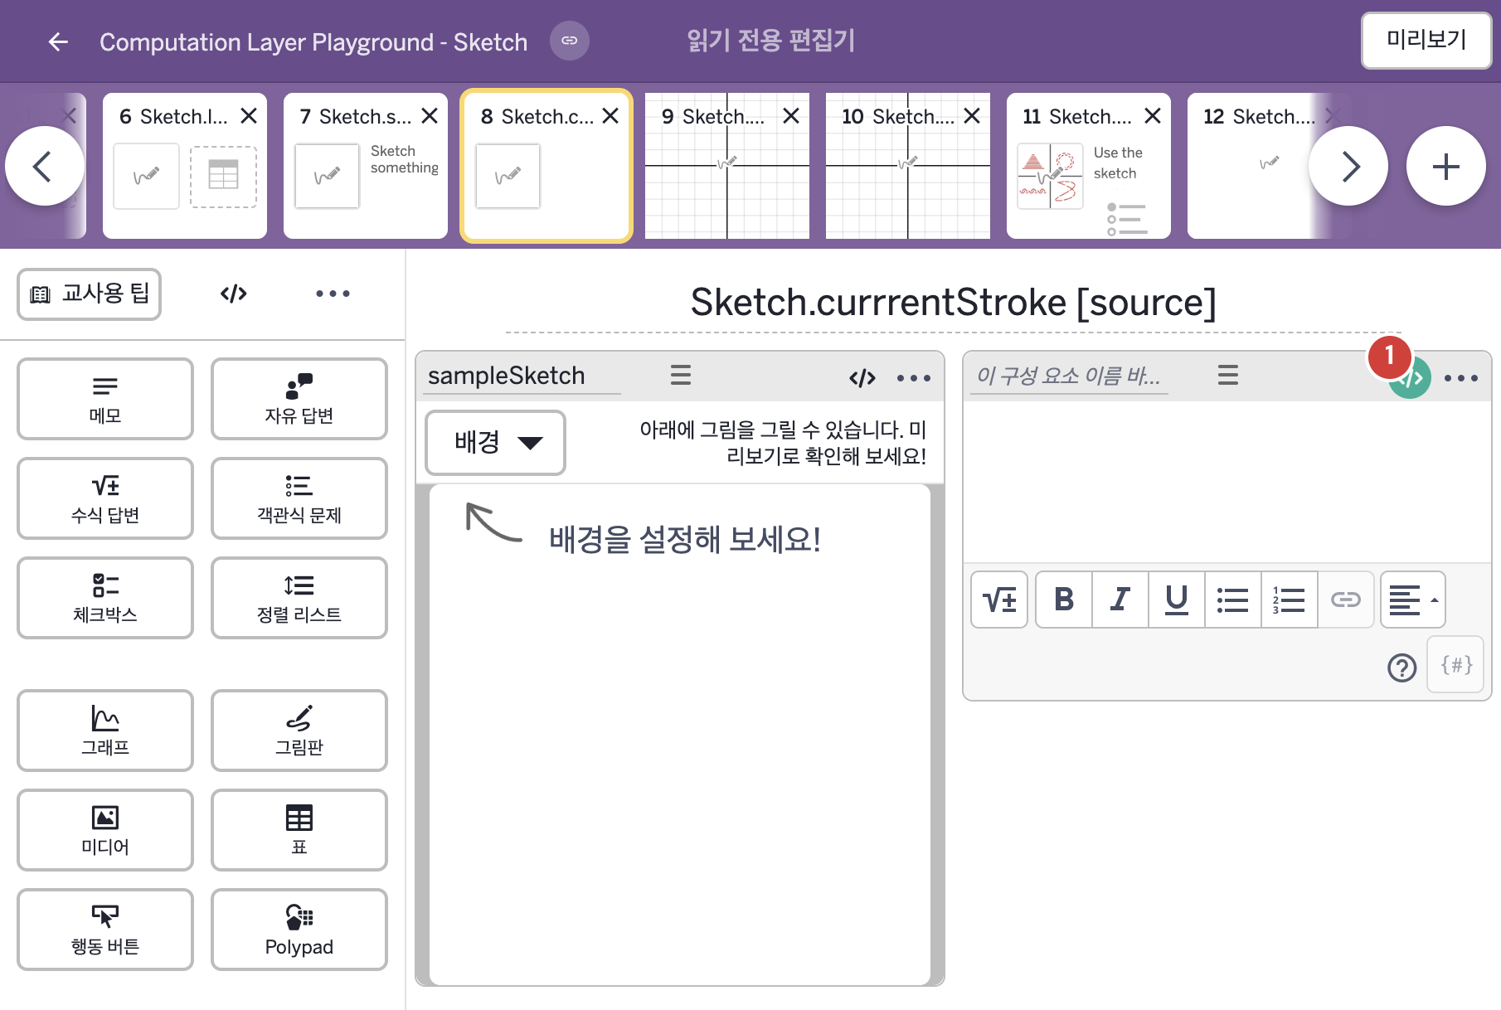The height and width of the screenshot is (1010, 1501).
Task: Expand the 배경 background dropdown
Action: 495,442
